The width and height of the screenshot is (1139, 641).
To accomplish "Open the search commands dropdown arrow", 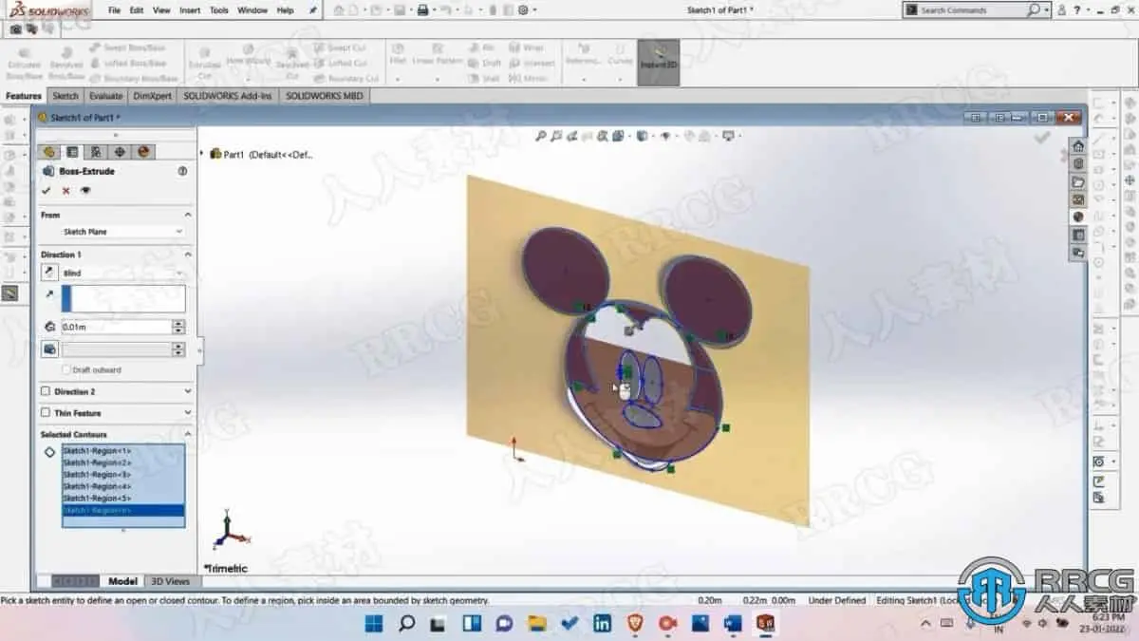I will (x=1047, y=10).
